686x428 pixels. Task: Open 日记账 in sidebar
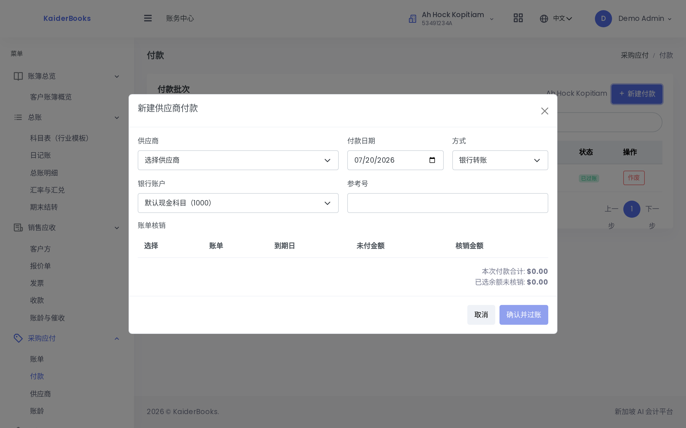40,155
